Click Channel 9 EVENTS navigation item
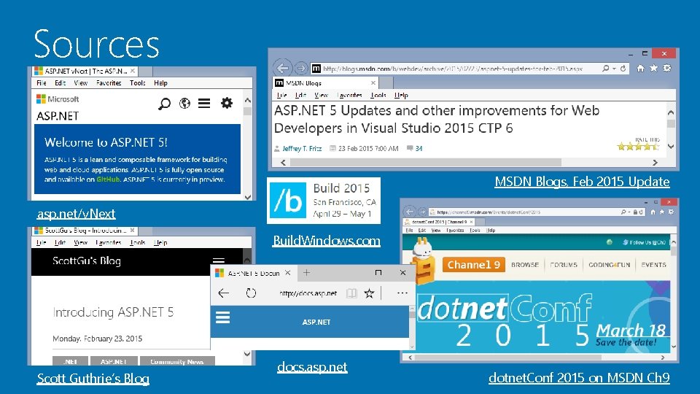Image resolution: width=700 pixels, height=394 pixels. [653, 265]
